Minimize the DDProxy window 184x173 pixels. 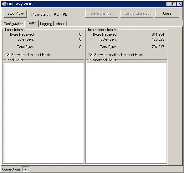[x=169, y=4]
